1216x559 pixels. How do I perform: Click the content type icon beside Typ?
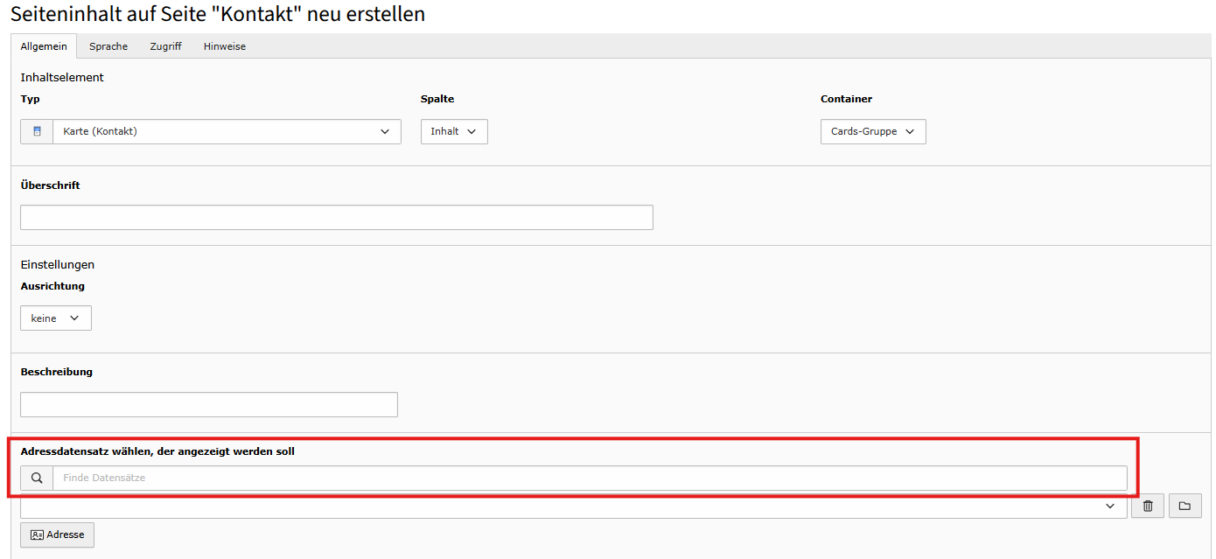click(x=37, y=131)
